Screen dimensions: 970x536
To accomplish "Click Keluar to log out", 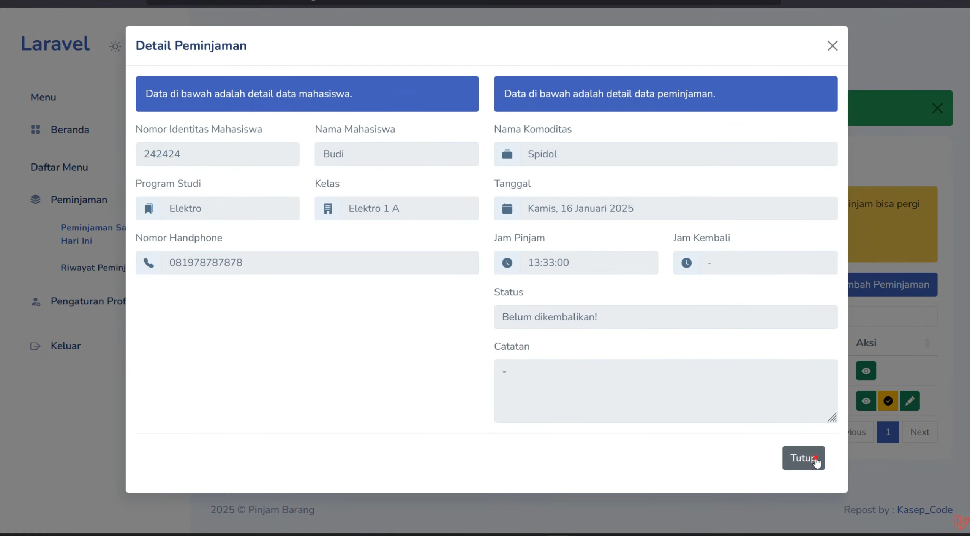I will click(66, 346).
